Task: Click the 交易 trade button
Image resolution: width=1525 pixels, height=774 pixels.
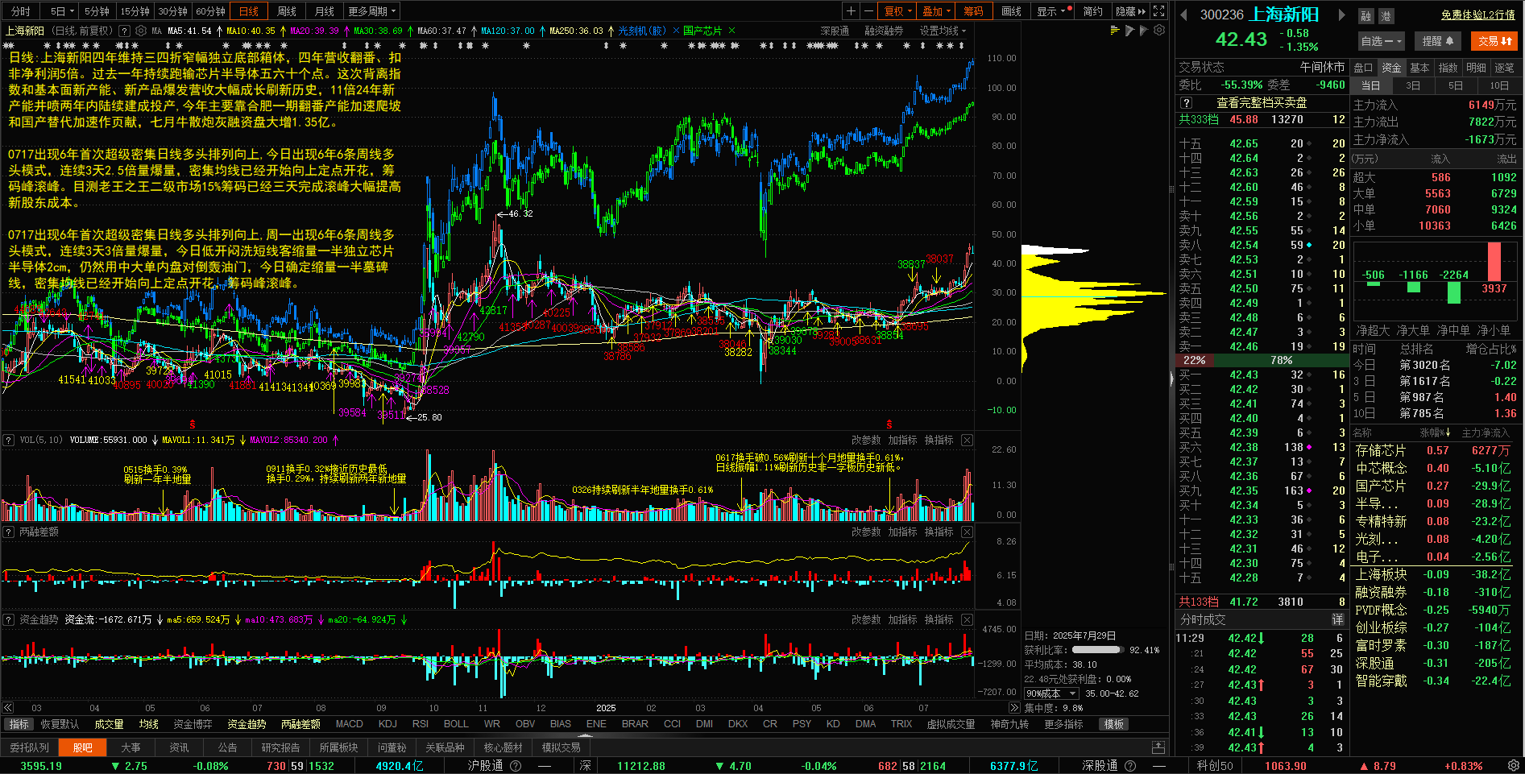Action: (1494, 41)
